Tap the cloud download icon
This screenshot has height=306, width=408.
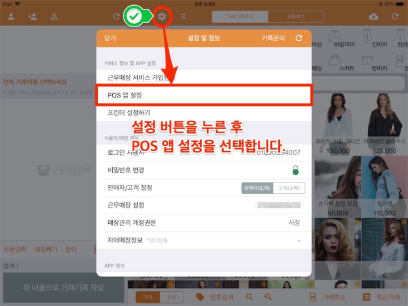373,17
